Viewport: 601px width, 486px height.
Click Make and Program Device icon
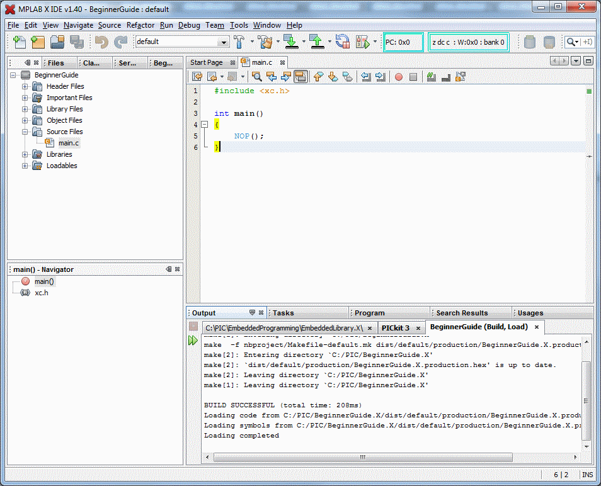coord(291,42)
